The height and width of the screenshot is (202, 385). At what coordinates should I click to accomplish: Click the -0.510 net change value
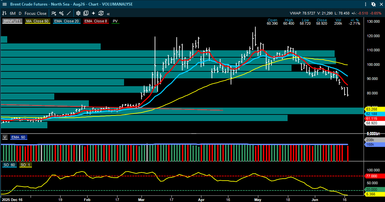363,13
